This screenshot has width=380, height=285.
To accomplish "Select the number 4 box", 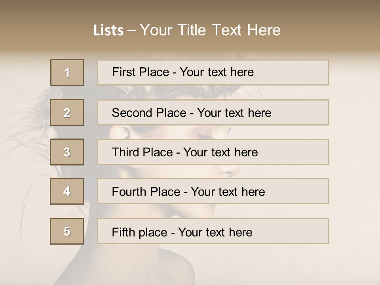I will [67, 191].
